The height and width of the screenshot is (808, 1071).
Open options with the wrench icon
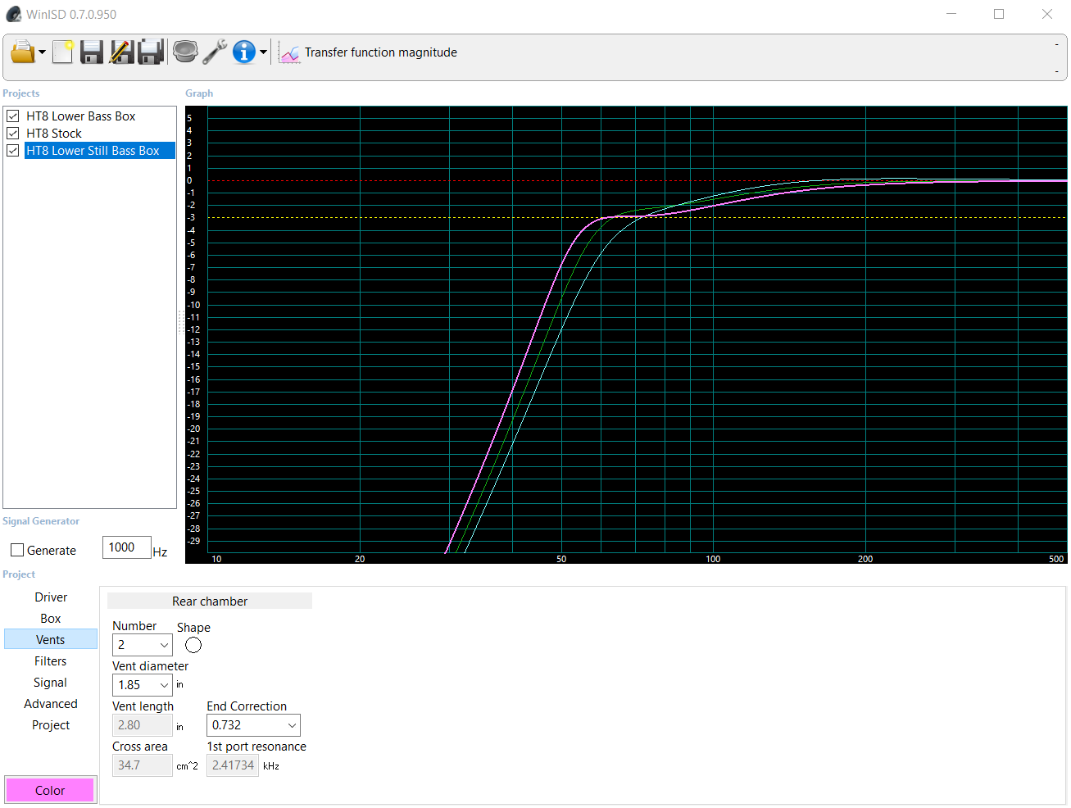[x=215, y=52]
